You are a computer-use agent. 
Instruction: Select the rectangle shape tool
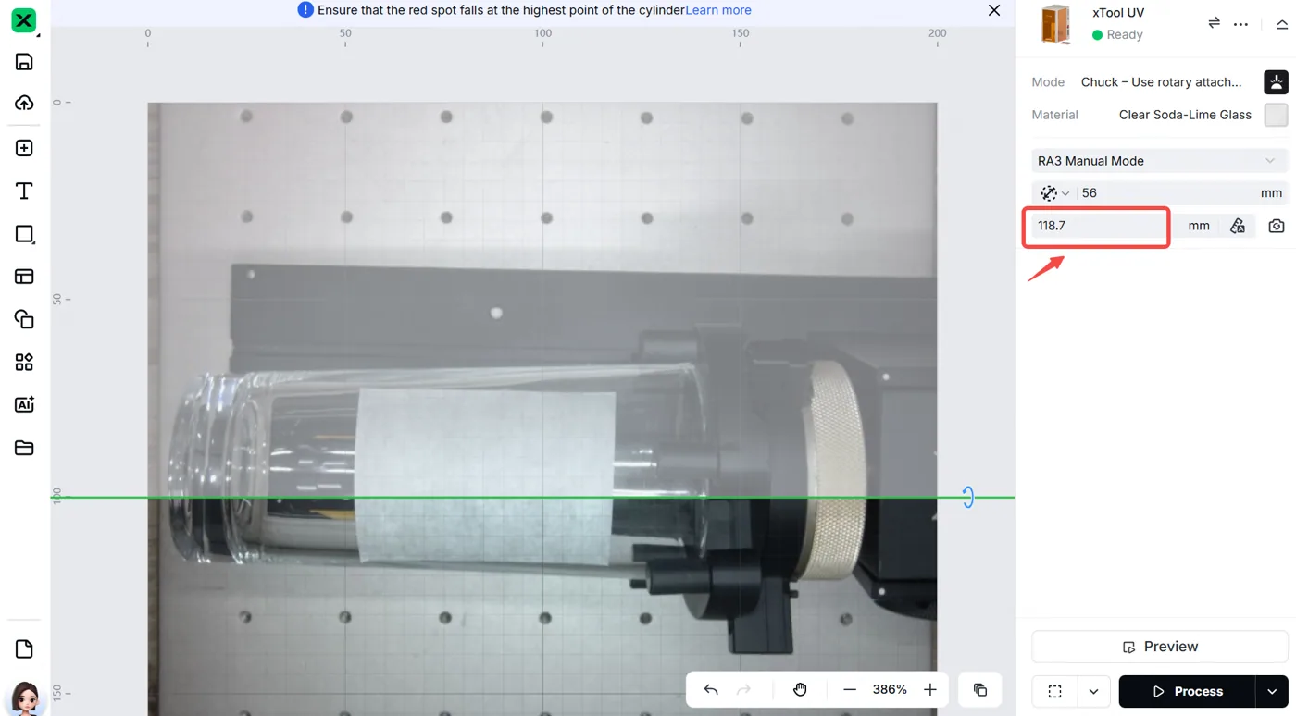coord(24,234)
